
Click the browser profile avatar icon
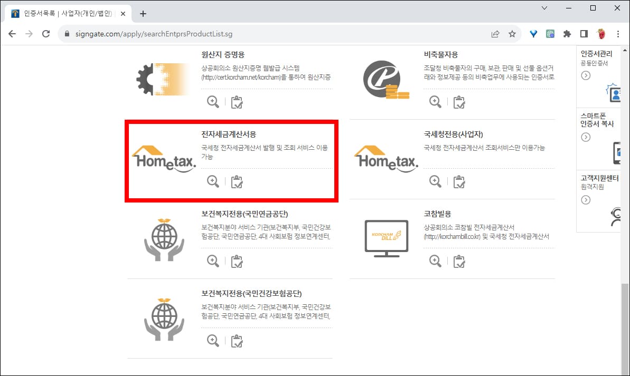[x=601, y=33]
